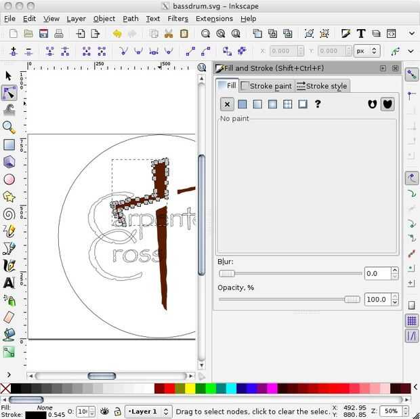Open the px units dropdown
The width and height of the screenshot is (420, 419).
pyautogui.click(x=367, y=51)
